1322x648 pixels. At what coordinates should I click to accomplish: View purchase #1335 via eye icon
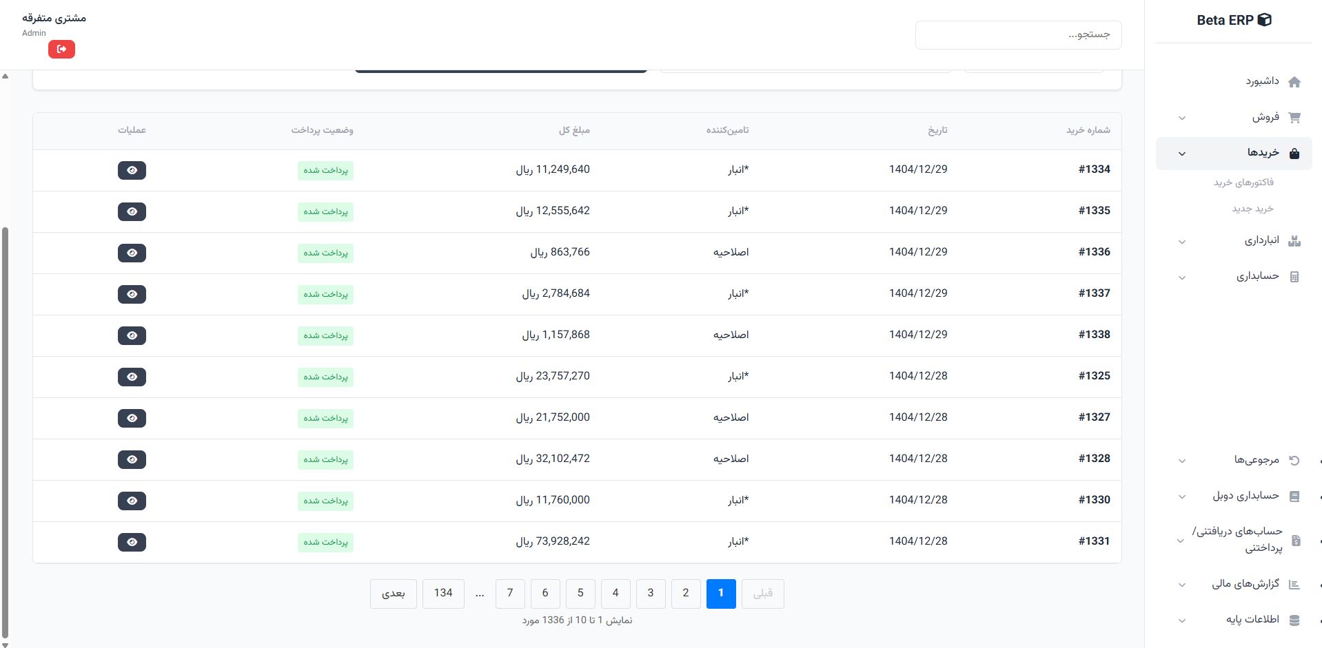[x=132, y=211]
